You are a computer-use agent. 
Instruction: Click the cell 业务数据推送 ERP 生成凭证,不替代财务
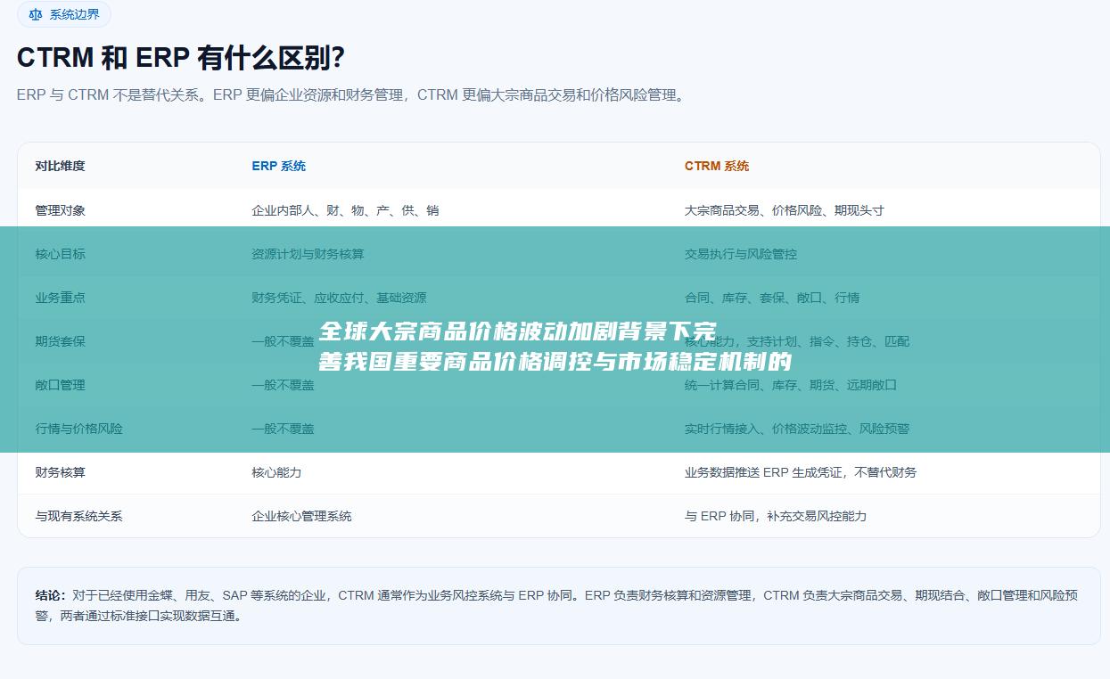(801, 472)
